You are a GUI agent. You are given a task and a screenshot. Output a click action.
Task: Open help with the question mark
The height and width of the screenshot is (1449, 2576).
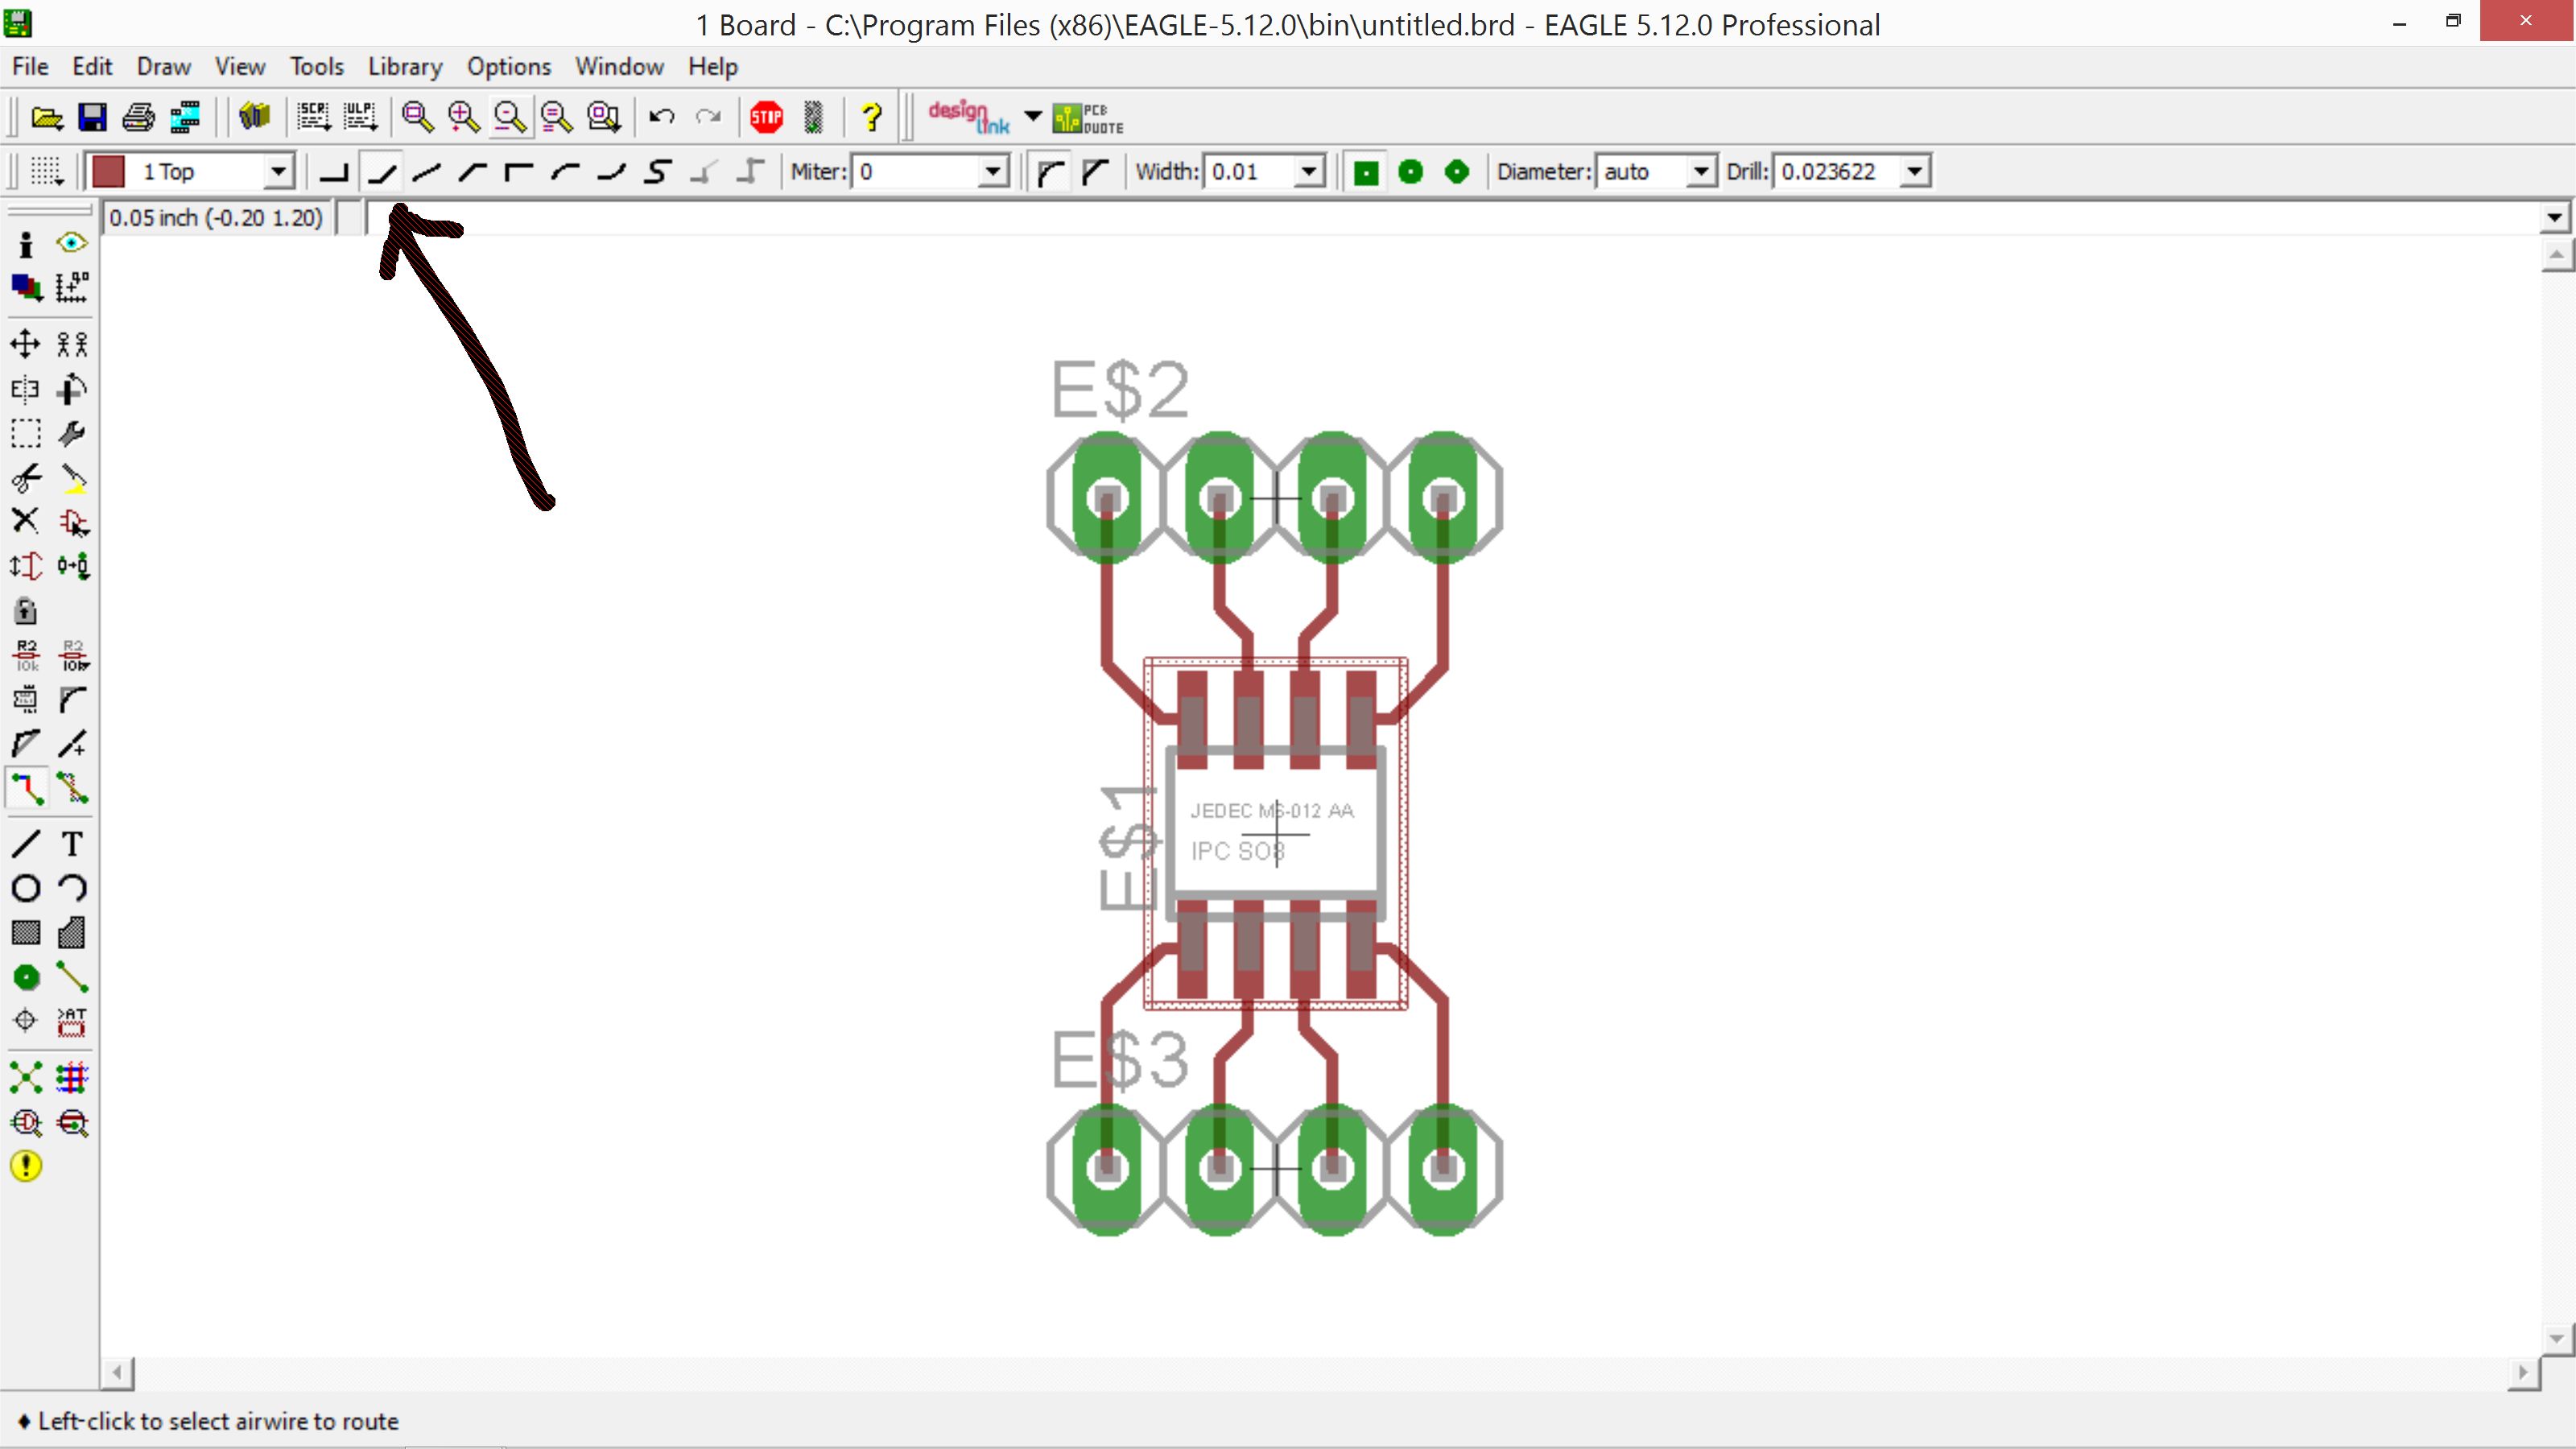coord(872,118)
